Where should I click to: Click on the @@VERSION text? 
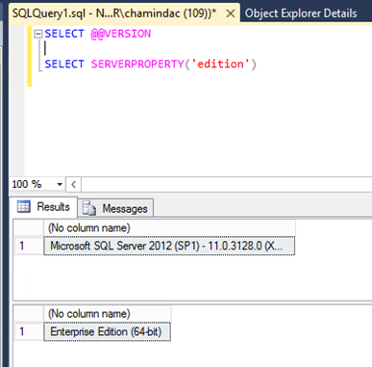pyautogui.click(x=121, y=34)
